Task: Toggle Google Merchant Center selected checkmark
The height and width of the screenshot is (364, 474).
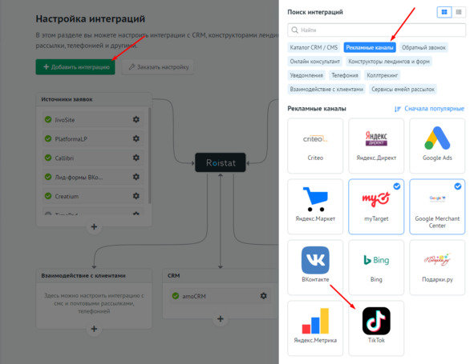Action: tap(458, 186)
